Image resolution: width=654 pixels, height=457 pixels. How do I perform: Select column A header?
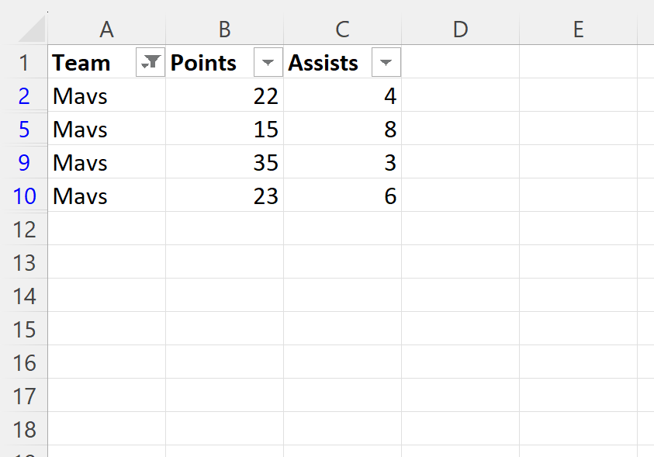click(x=107, y=29)
